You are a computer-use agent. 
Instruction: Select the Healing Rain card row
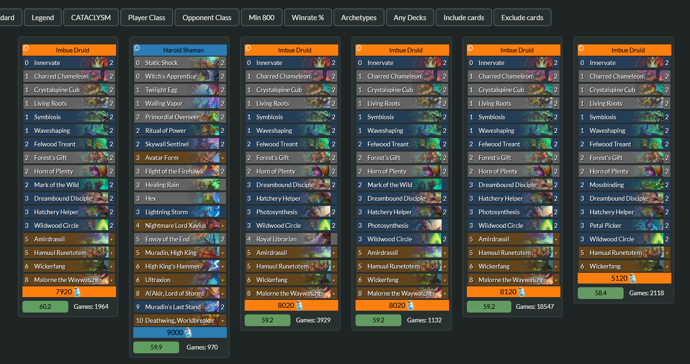(180, 185)
